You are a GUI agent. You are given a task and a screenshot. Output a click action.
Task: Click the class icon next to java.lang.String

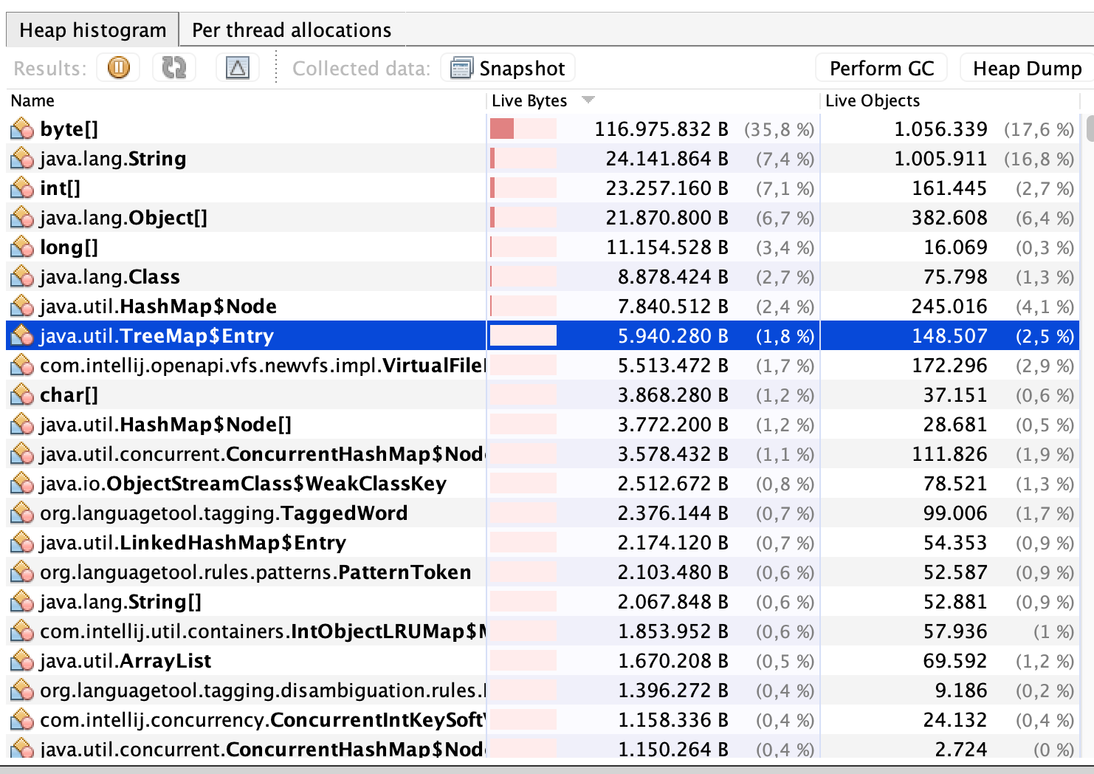[22, 159]
